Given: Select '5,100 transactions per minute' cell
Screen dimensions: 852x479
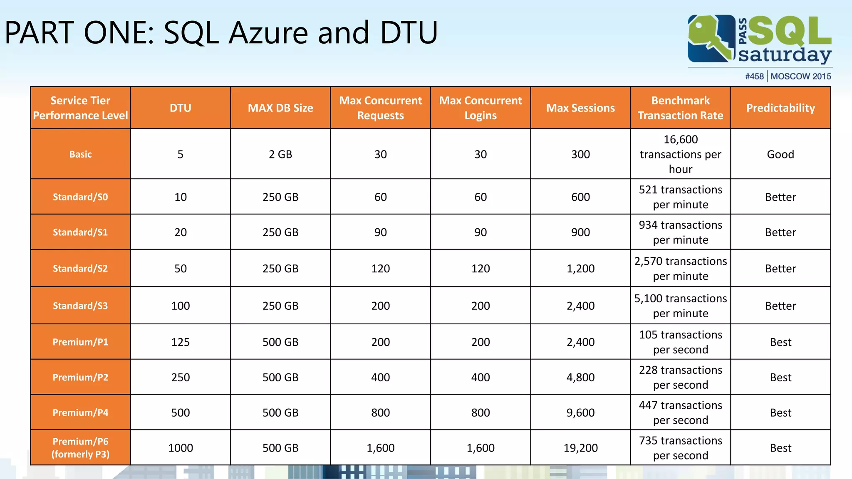Looking at the screenshot, I should coord(681,306).
